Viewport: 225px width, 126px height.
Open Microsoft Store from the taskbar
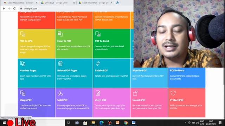click(x=85, y=123)
